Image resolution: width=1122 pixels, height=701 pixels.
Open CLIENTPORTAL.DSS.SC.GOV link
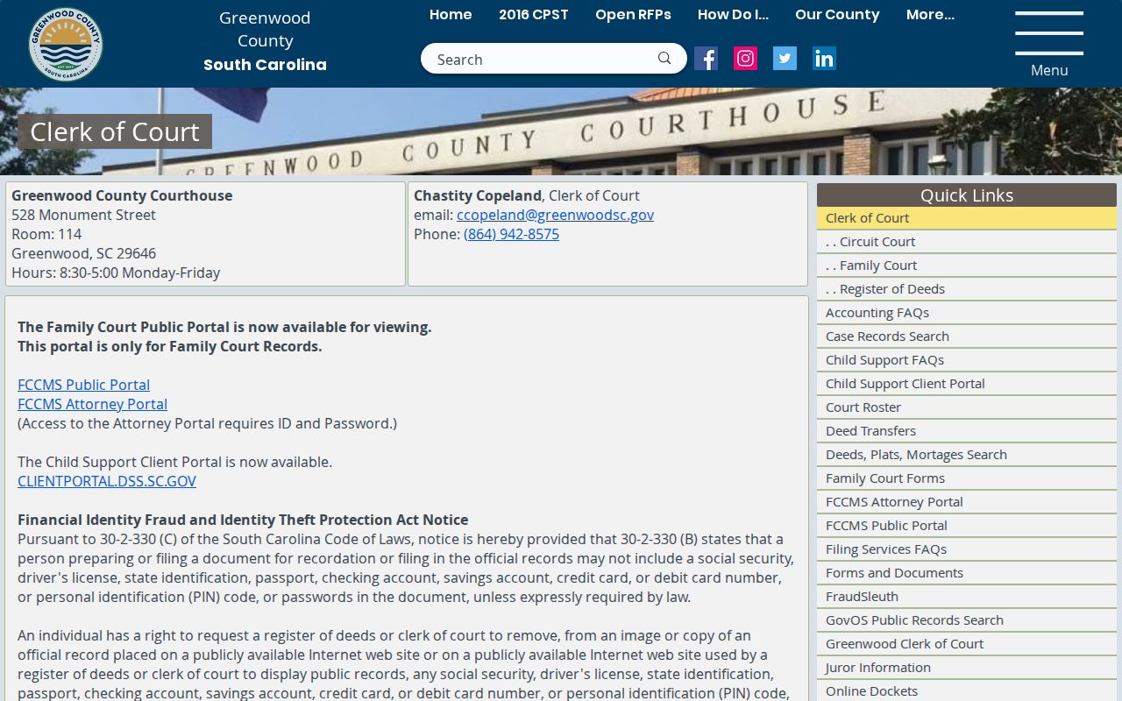(x=107, y=481)
